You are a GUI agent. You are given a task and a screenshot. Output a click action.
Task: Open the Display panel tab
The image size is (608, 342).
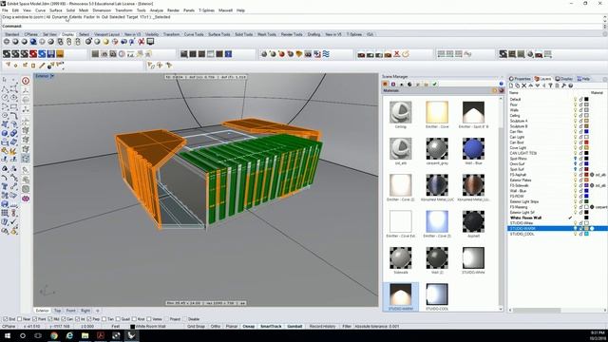pos(564,79)
